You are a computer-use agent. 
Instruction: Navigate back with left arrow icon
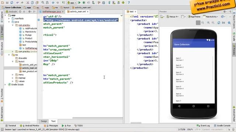click(x=53, y=3)
